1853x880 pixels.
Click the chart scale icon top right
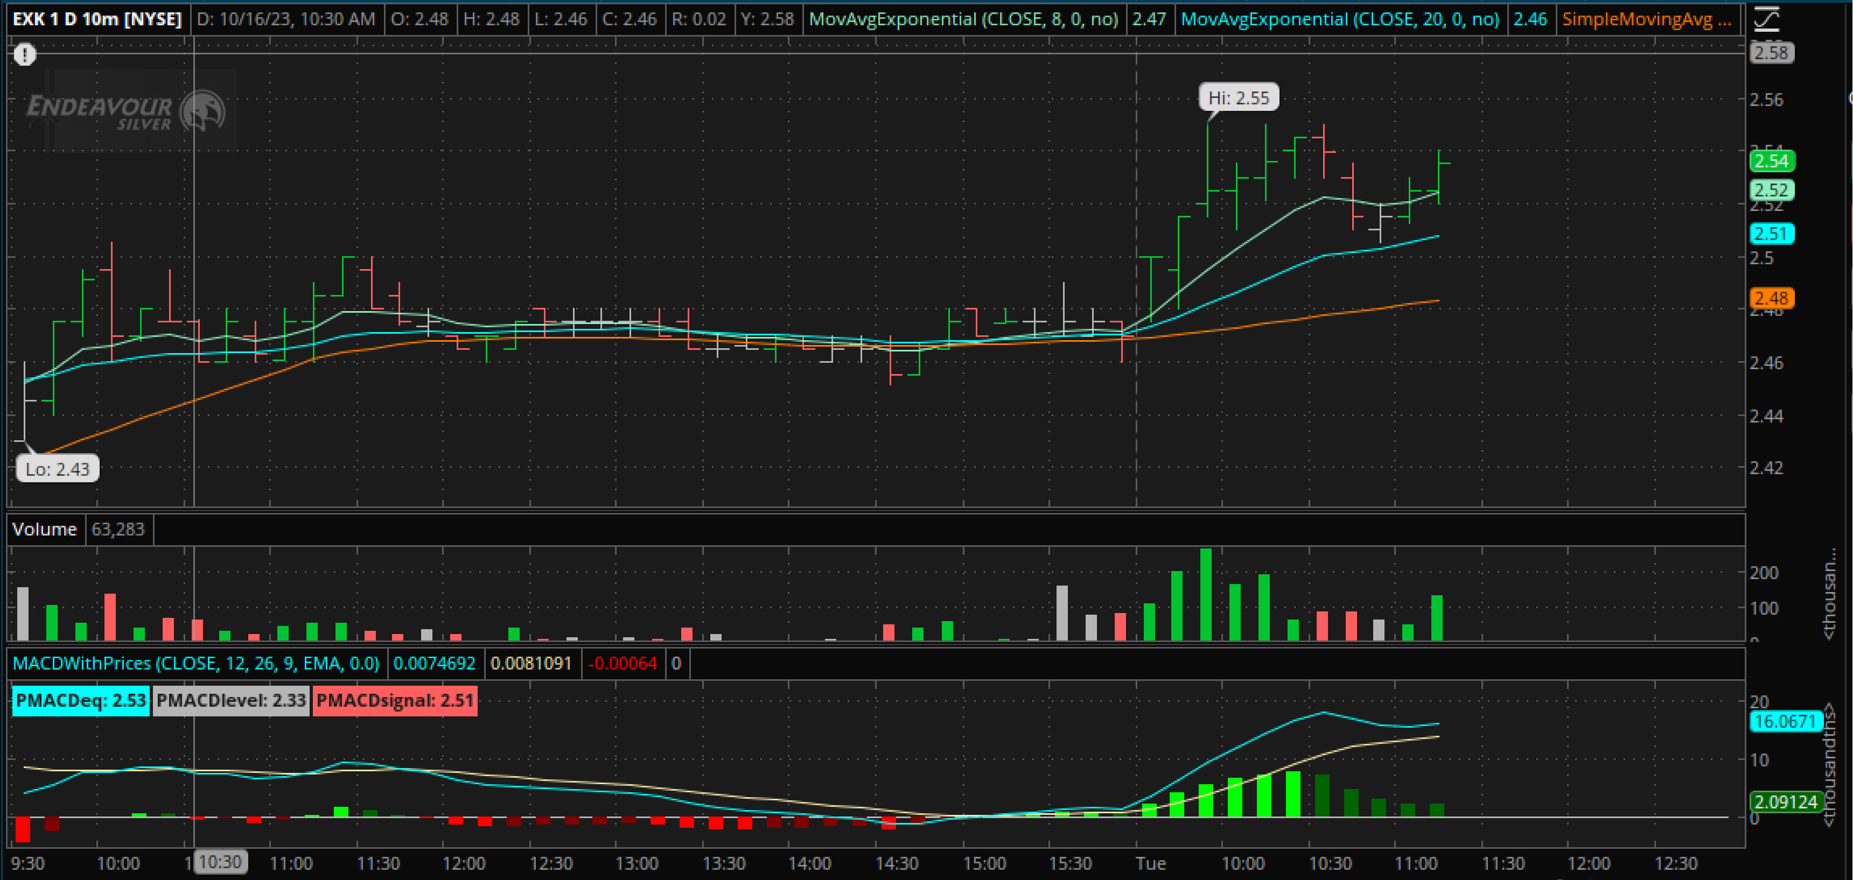point(1767,19)
